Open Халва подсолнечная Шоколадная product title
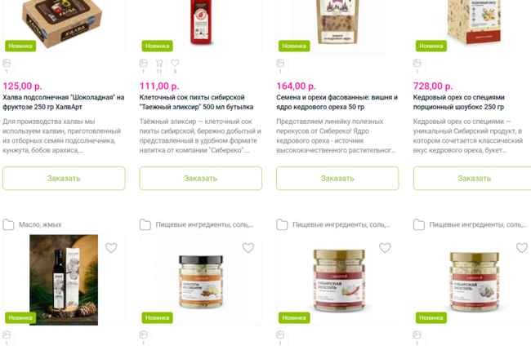This screenshot has width=531, height=350. point(64,102)
